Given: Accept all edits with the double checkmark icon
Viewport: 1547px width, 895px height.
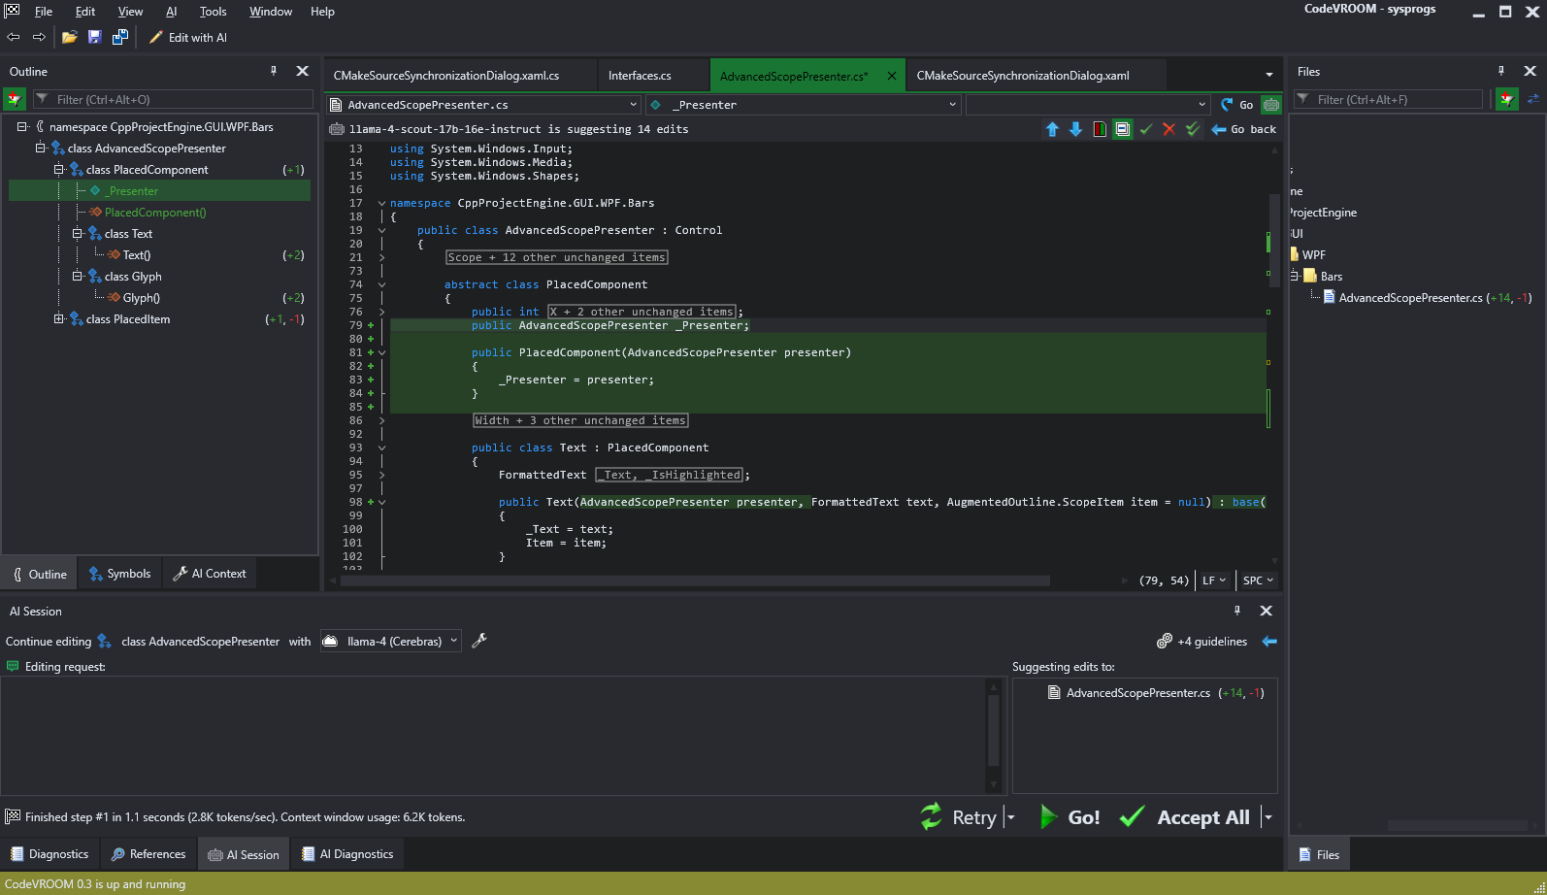Looking at the screenshot, I should [1193, 129].
